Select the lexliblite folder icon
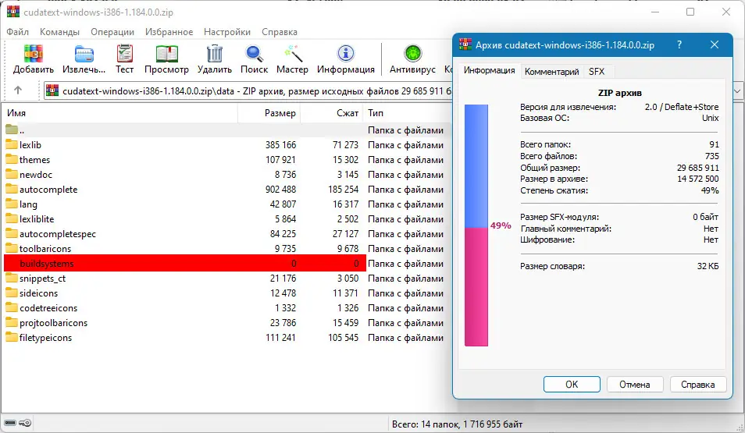The image size is (745, 433). [x=12, y=218]
